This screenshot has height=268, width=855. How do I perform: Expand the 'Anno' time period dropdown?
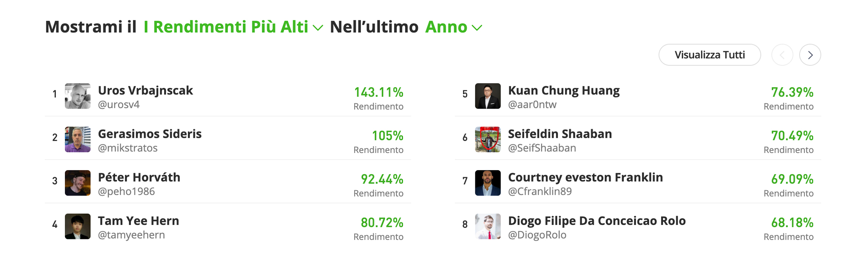453,27
